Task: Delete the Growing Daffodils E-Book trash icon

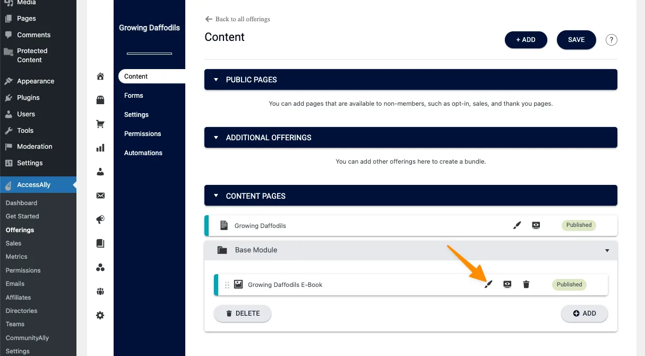Action: tap(526, 285)
